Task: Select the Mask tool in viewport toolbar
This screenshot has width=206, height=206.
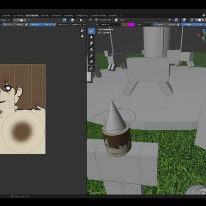Action: pyautogui.click(x=91, y=61)
